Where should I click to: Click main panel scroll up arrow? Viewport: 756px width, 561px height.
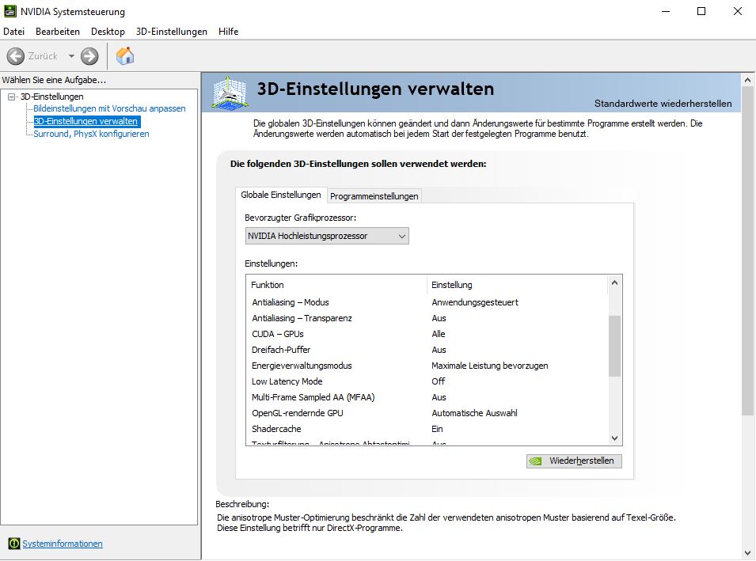coord(748,80)
